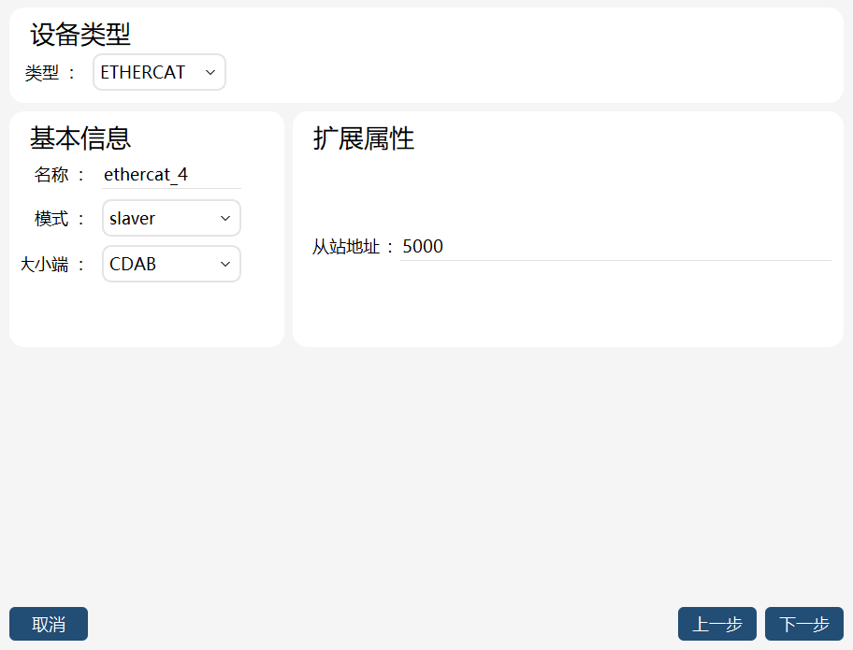The height and width of the screenshot is (650, 853).
Task: Click the 基本信息 section heading
Action: (x=80, y=138)
